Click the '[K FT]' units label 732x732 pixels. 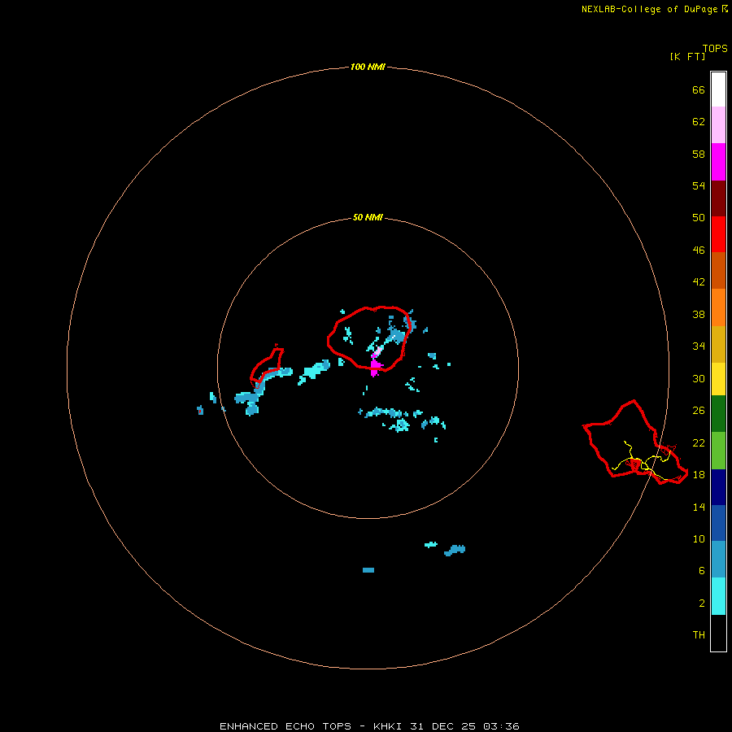tap(687, 56)
